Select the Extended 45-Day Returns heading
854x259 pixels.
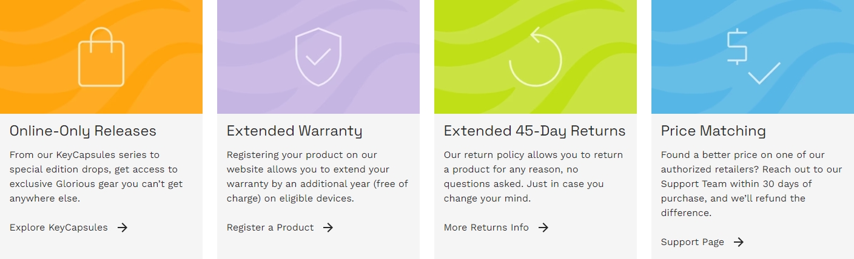point(534,131)
